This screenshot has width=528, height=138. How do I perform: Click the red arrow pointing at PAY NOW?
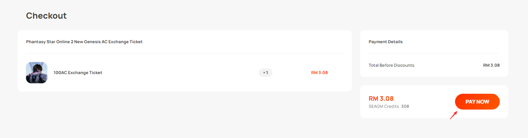[454, 115]
